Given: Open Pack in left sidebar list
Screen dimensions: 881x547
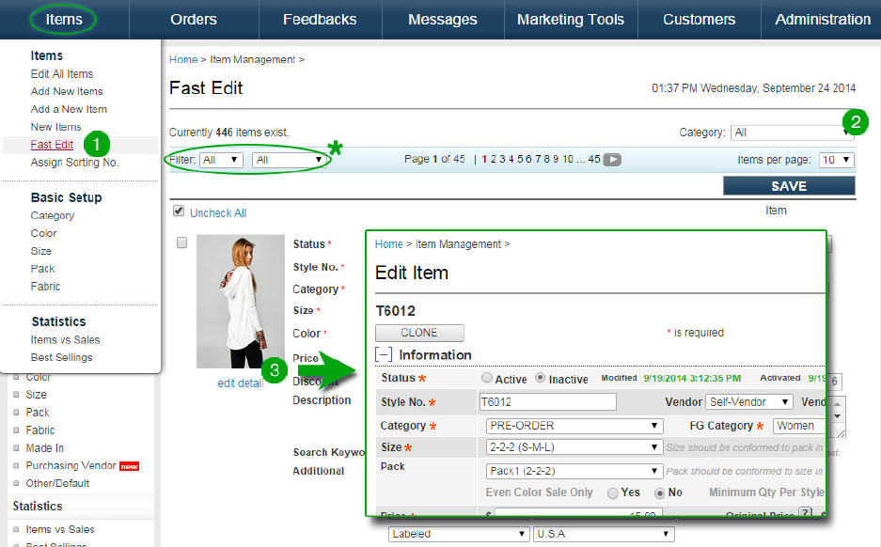Looking at the screenshot, I should click(x=38, y=413).
